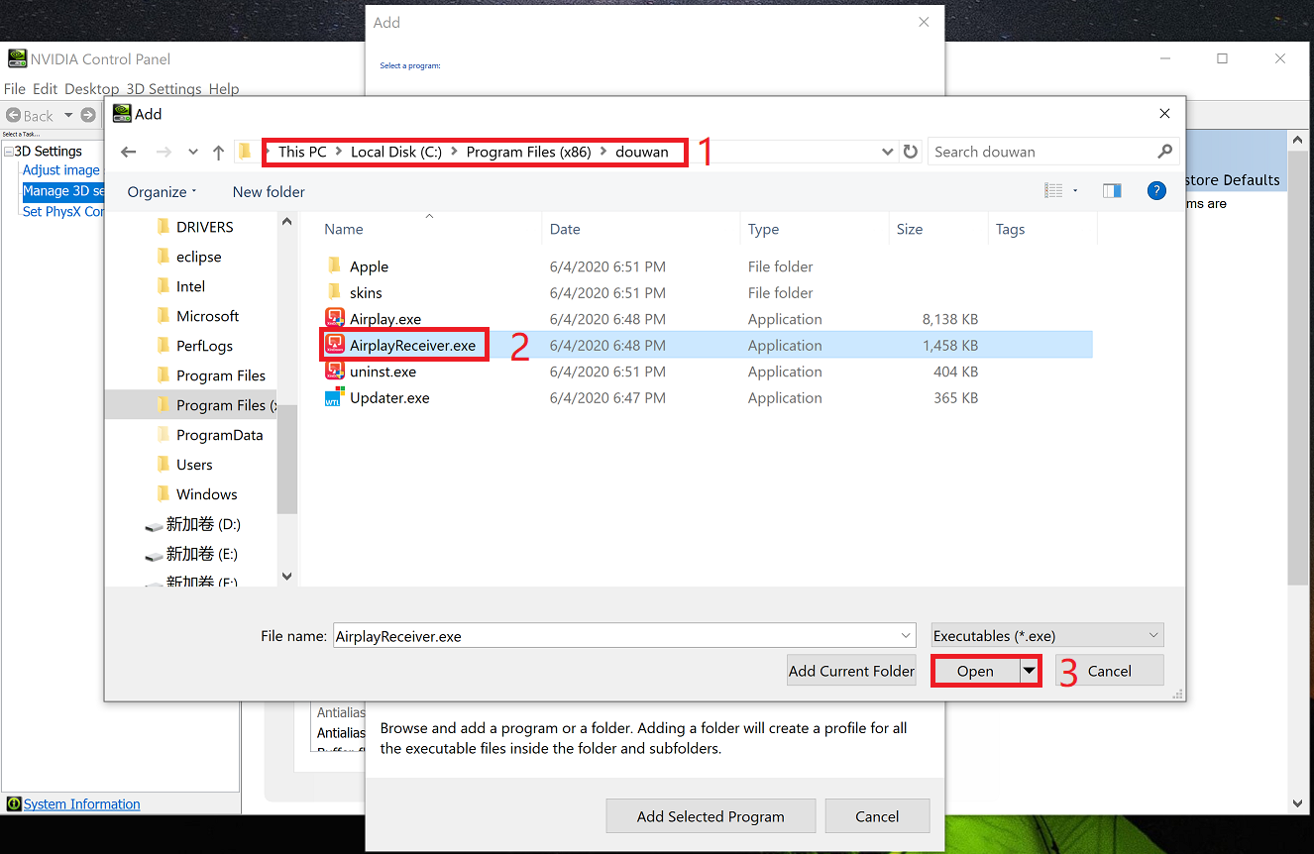Click the back arrow in file dialog
The image size is (1314, 854).
pyautogui.click(x=128, y=153)
